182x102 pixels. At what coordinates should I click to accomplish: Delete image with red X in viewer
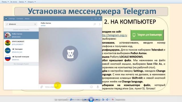[x=113, y=99]
